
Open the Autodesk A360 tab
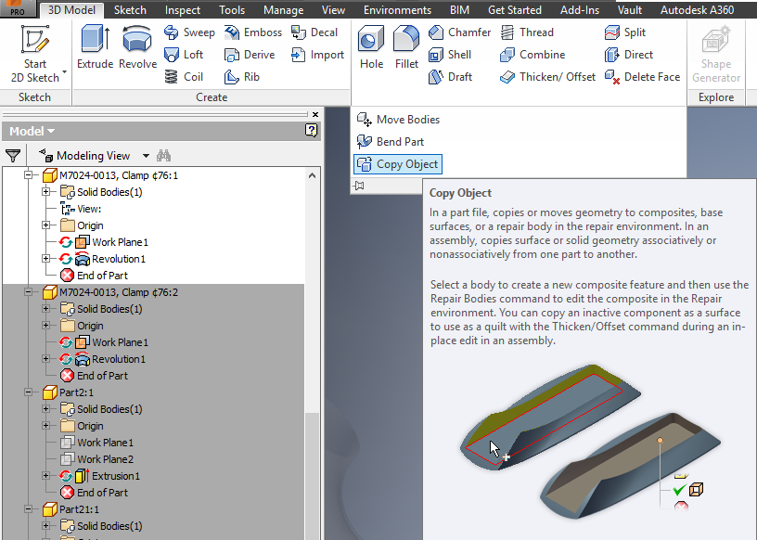coord(697,9)
